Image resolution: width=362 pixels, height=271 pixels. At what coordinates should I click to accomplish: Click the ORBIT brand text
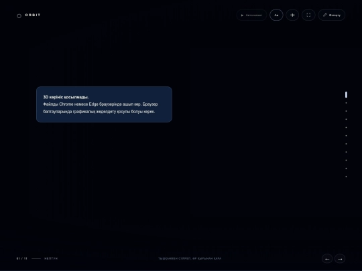(x=33, y=15)
